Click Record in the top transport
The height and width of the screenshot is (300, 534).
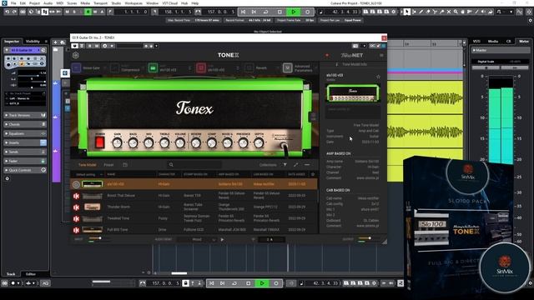pos(308,12)
